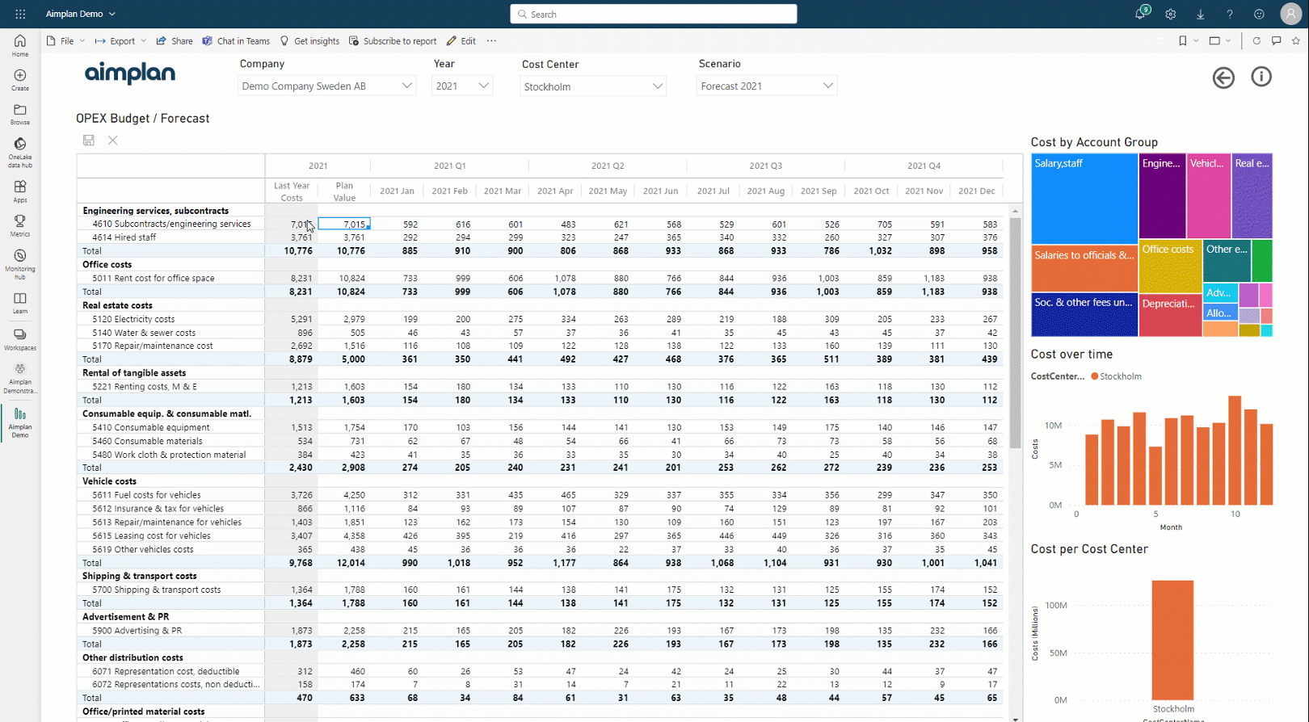Open the feedback smiley icon
The width and height of the screenshot is (1309, 722).
coord(1259,14)
